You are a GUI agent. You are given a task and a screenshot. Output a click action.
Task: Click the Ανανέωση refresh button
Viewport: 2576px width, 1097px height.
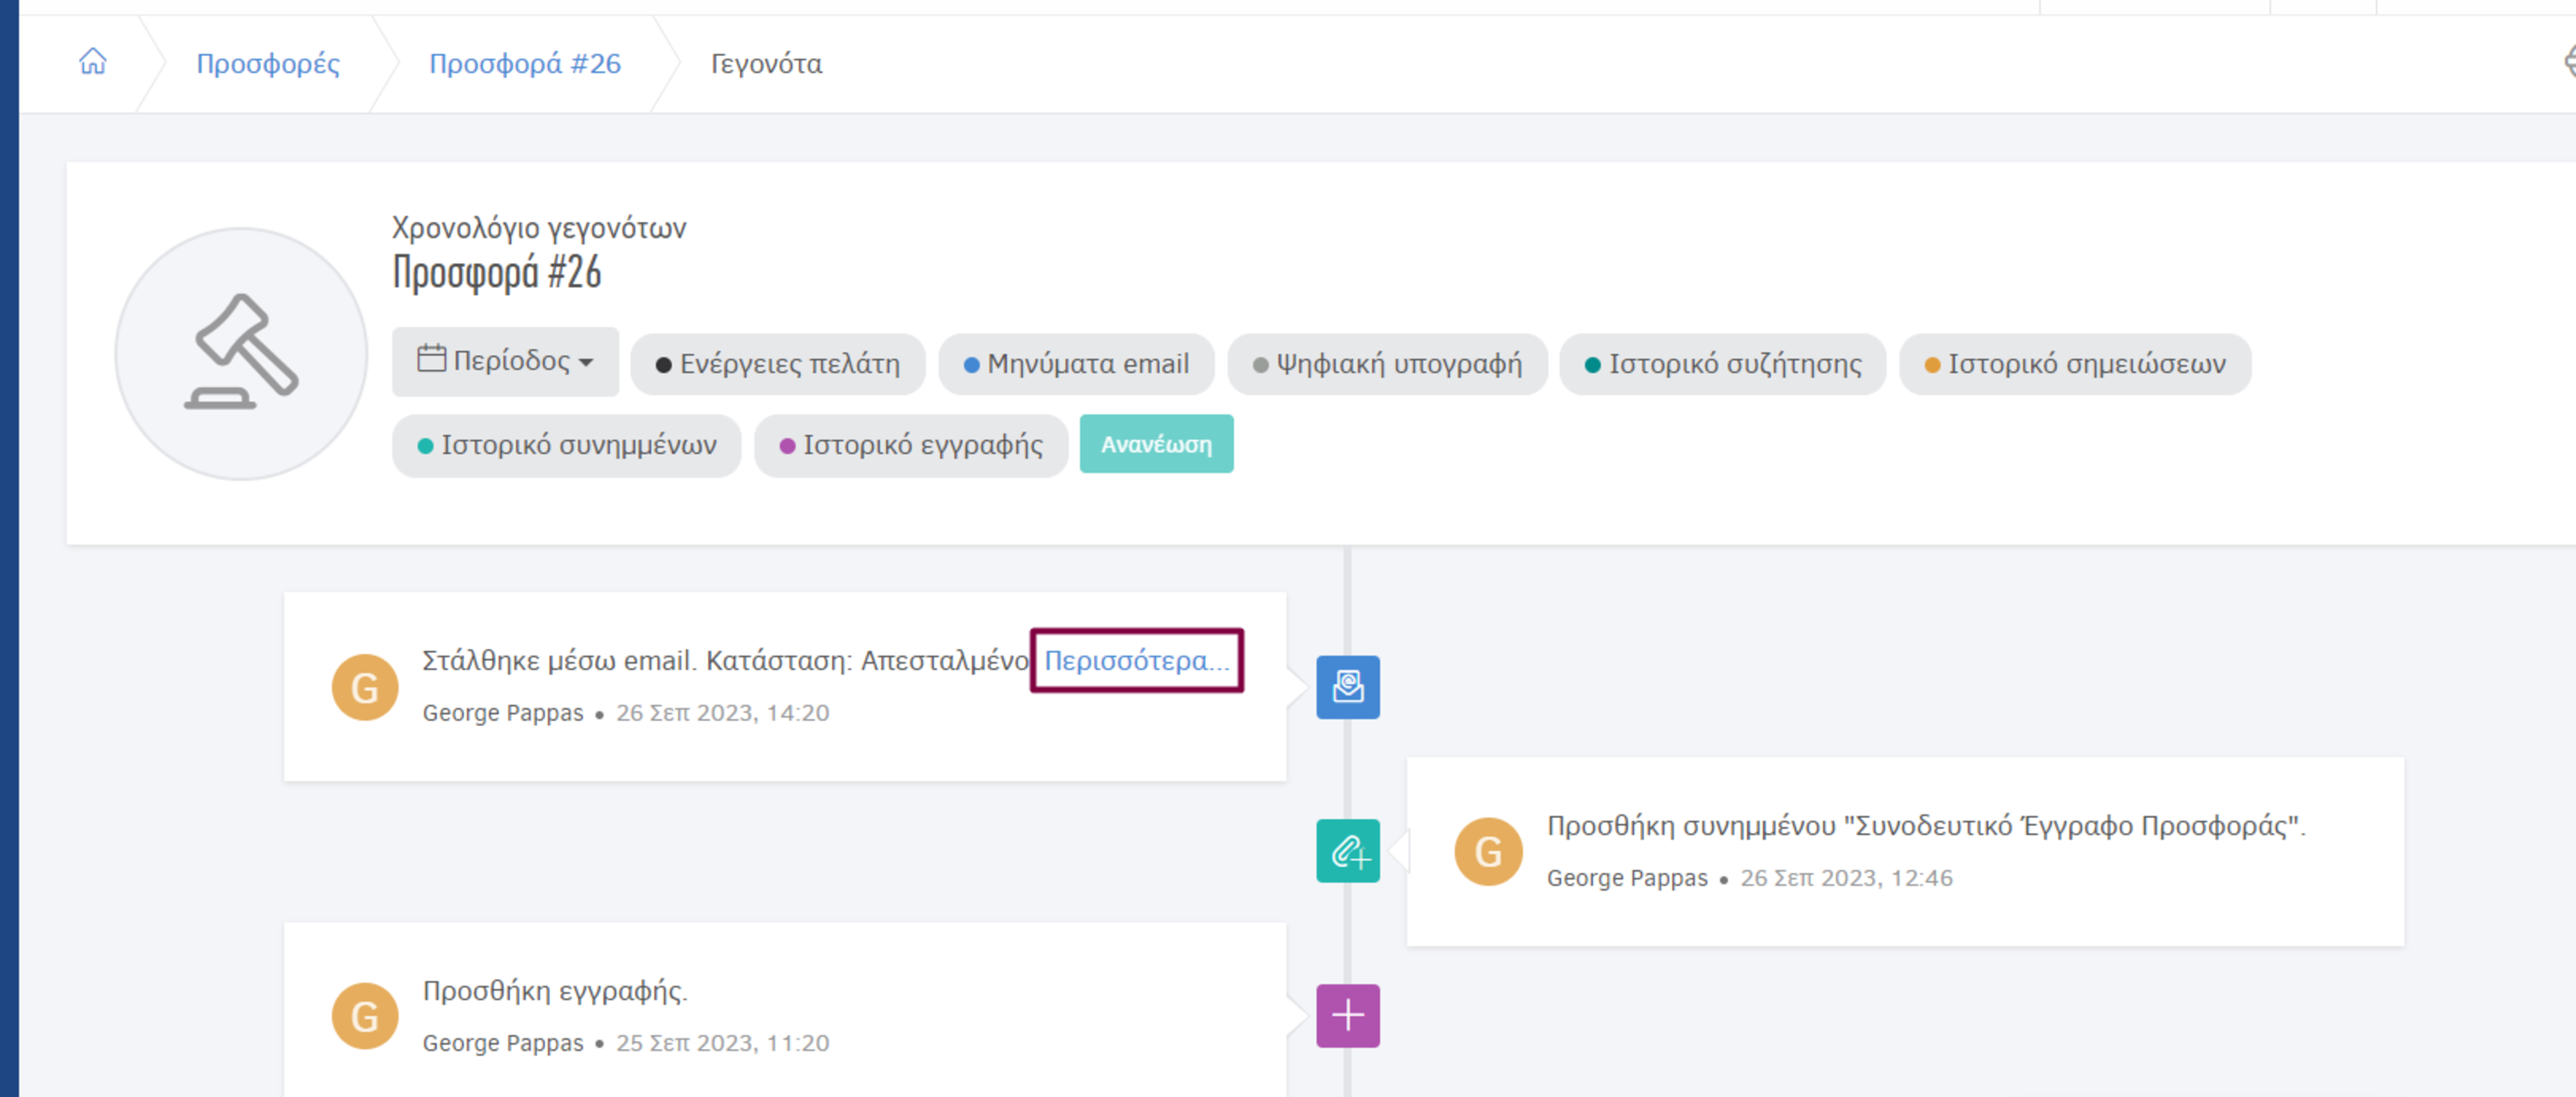pyautogui.click(x=1157, y=444)
